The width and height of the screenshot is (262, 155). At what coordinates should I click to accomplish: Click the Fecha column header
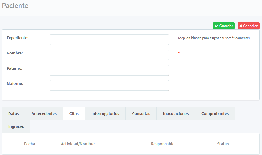(30, 144)
